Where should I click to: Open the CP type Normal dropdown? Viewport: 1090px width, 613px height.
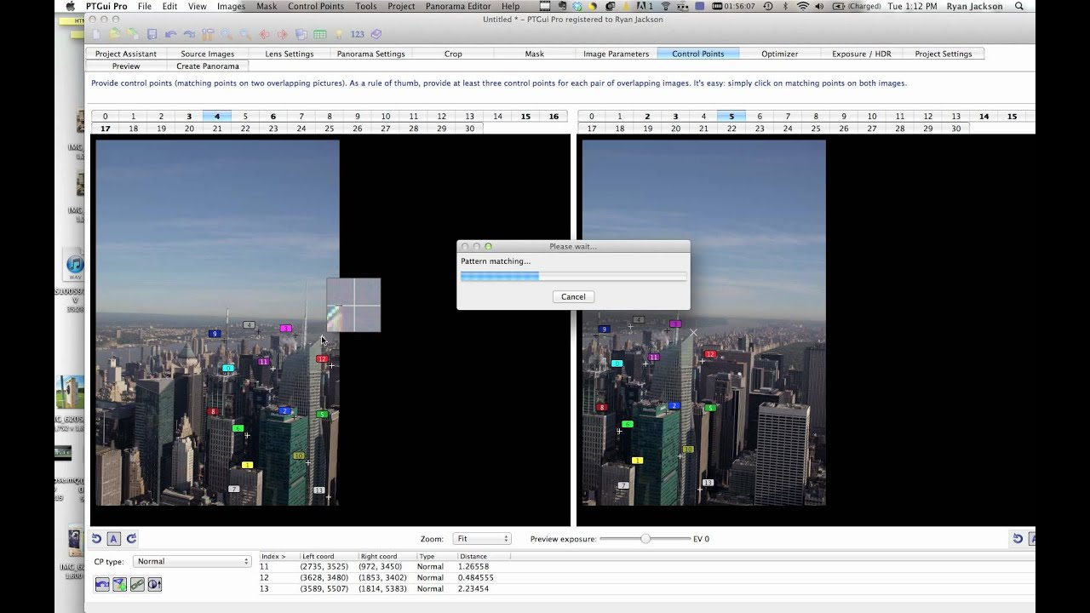coord(192,561)
